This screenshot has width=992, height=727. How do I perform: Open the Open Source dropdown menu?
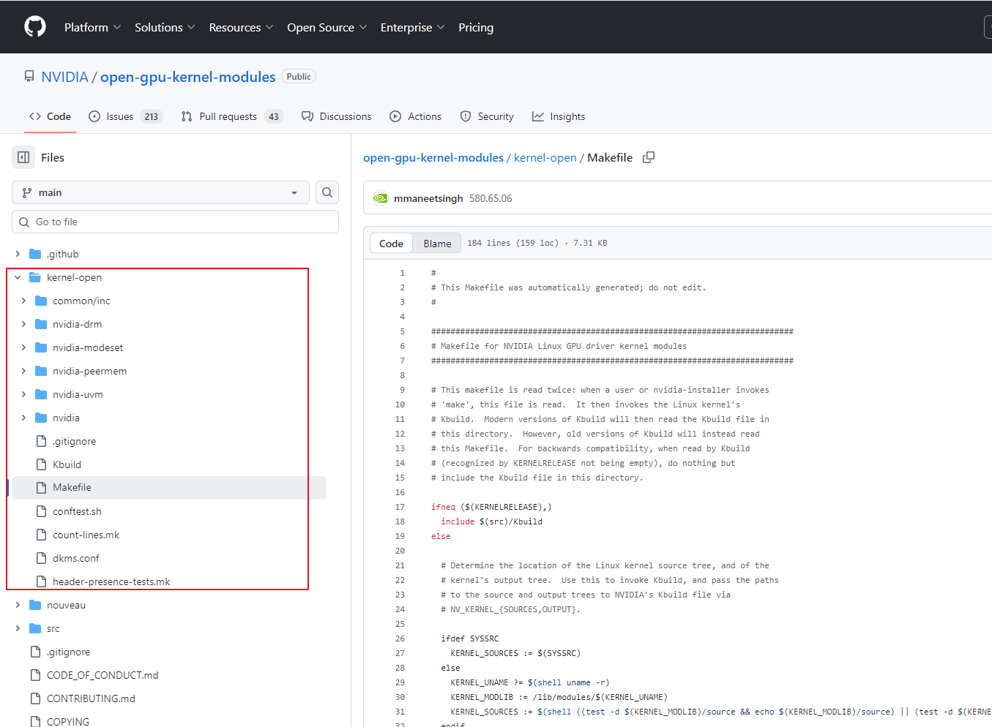coord(327,27)
